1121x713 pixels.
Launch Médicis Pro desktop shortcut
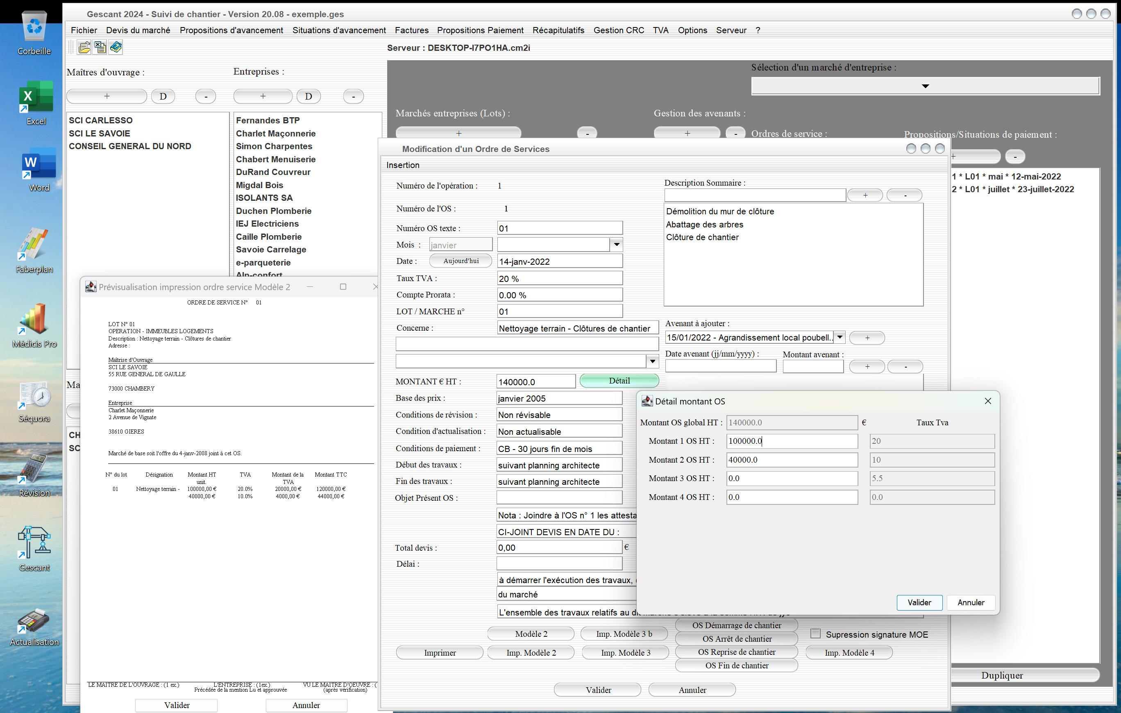click(x=34, y=325)
